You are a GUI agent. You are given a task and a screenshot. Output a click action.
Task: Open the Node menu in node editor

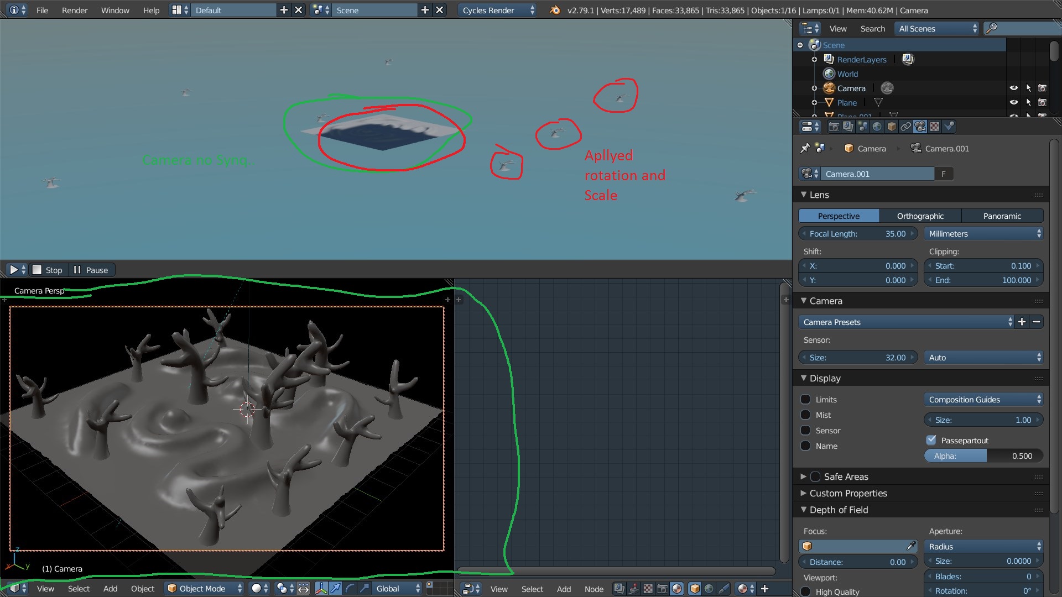click(594, 589)
